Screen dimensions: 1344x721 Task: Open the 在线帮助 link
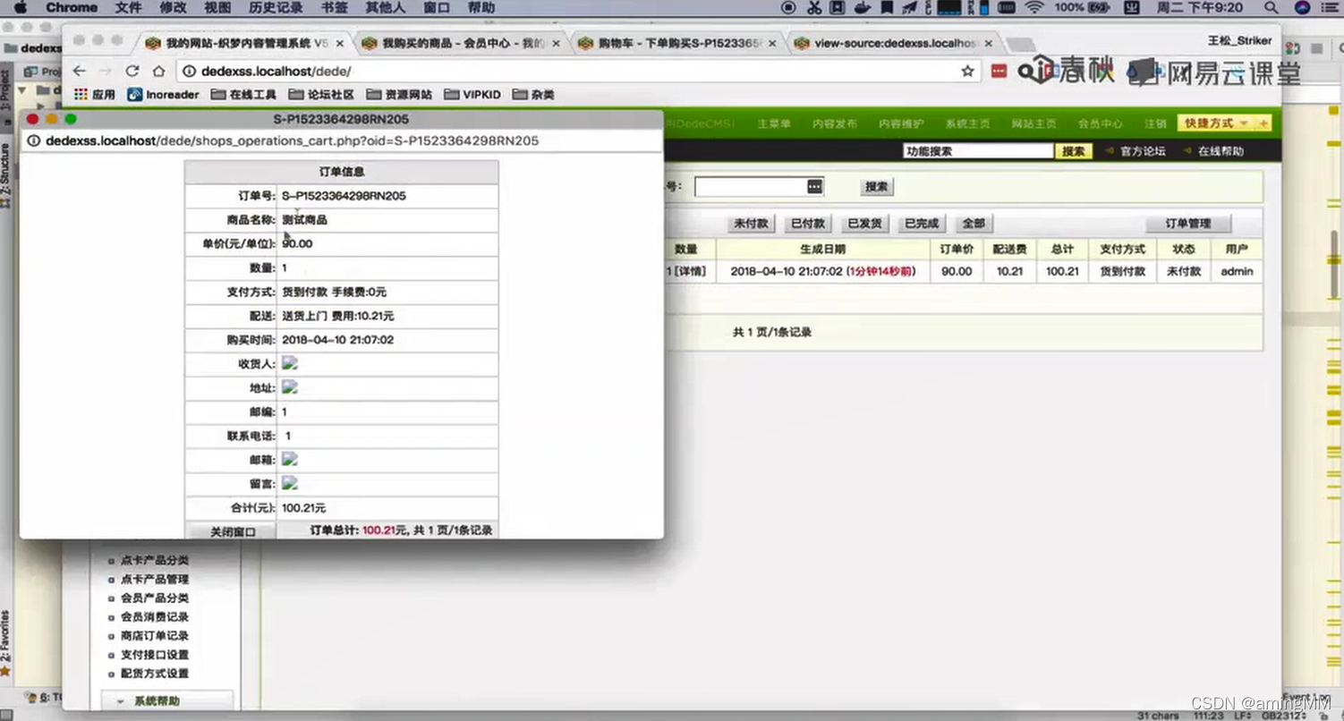point(1221,151)
